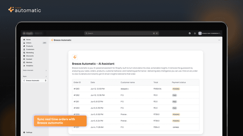The height and width of the screenshot is (136, 243).
Task: Open Marketing section
Action: coord(30,53)
